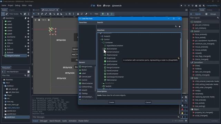Toggle favorite star in Create New Node
Screen dimensions: 221x124
(x=180, y=27)
